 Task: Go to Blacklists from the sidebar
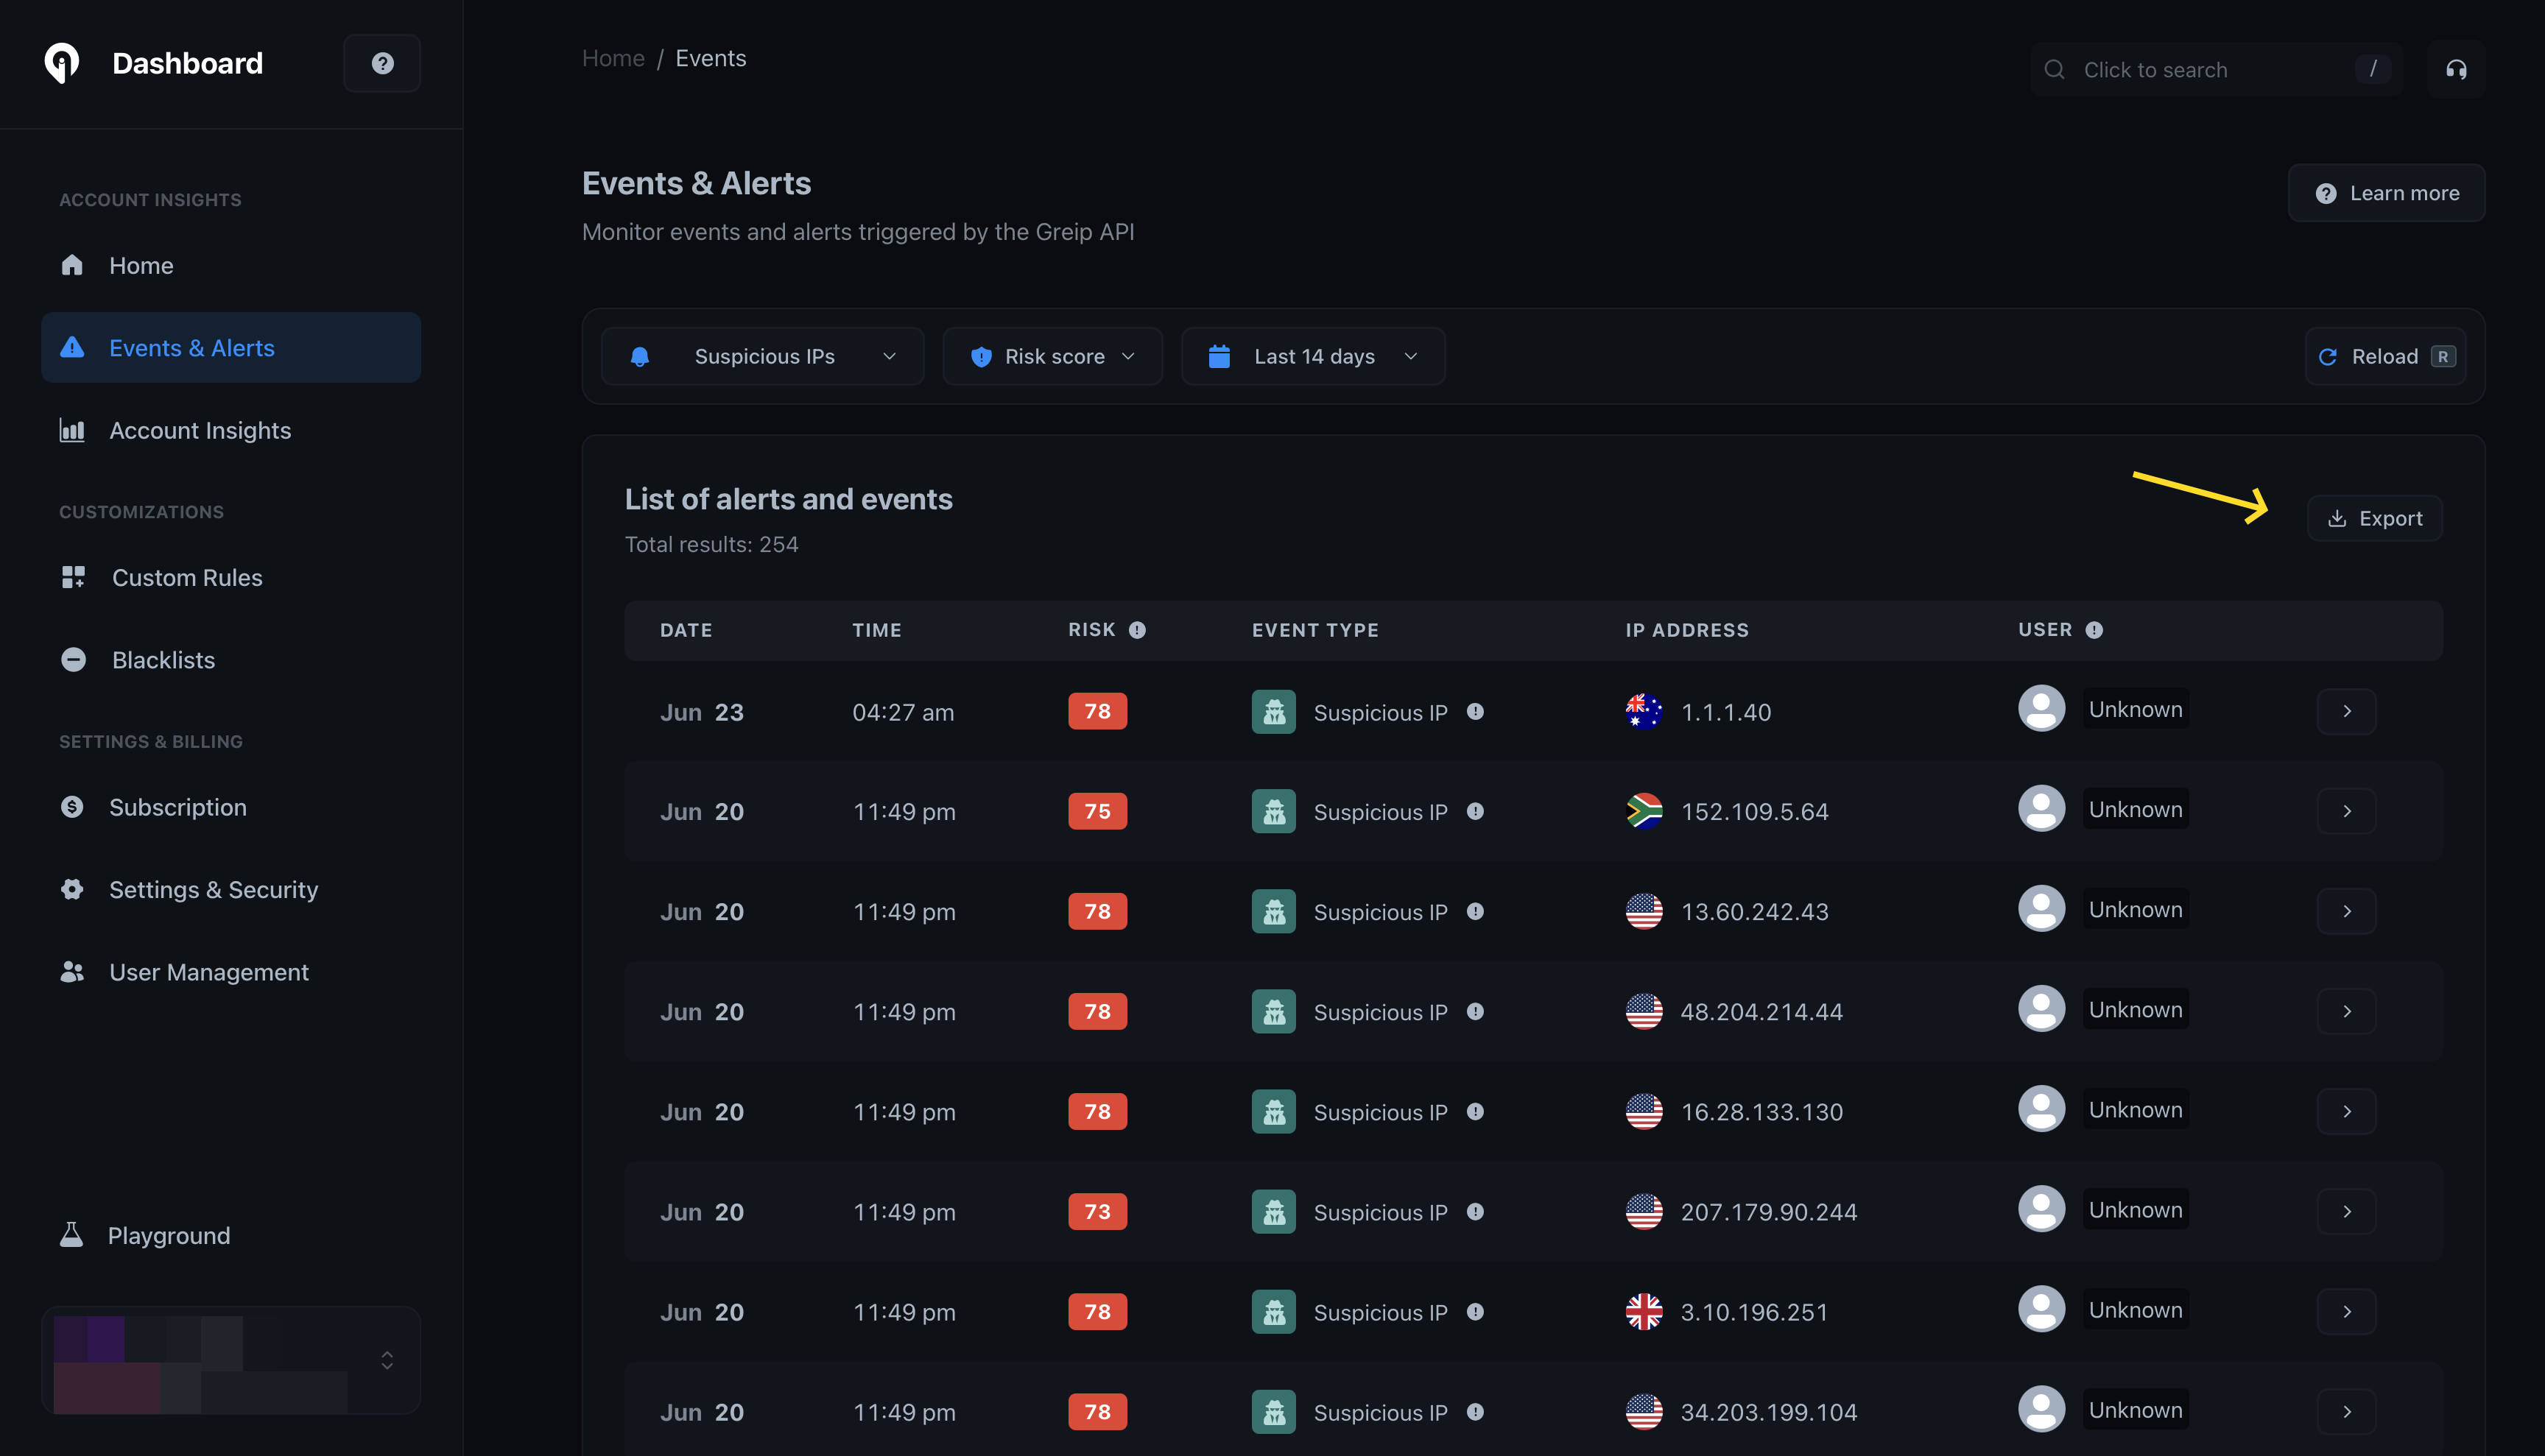pos(163,660)
